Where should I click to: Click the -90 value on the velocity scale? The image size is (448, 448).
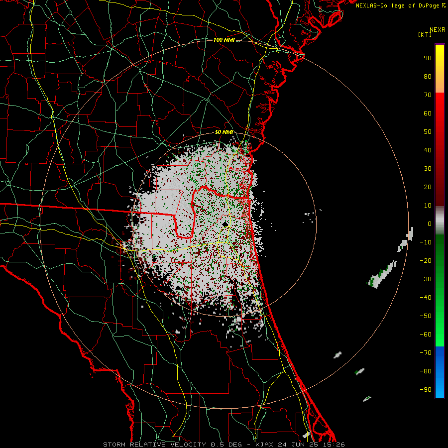(x=426, y=390)
